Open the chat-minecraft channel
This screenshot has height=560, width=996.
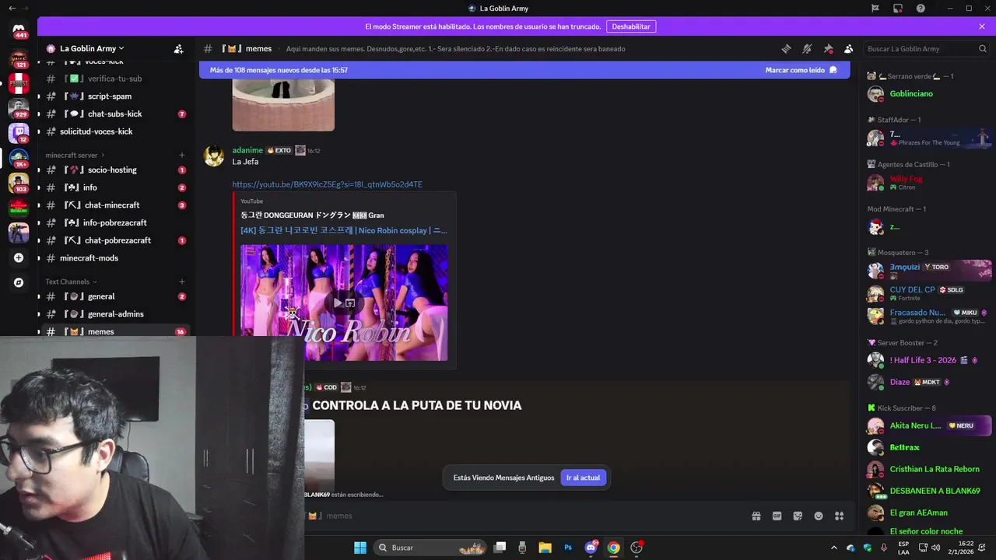point(114,205)
